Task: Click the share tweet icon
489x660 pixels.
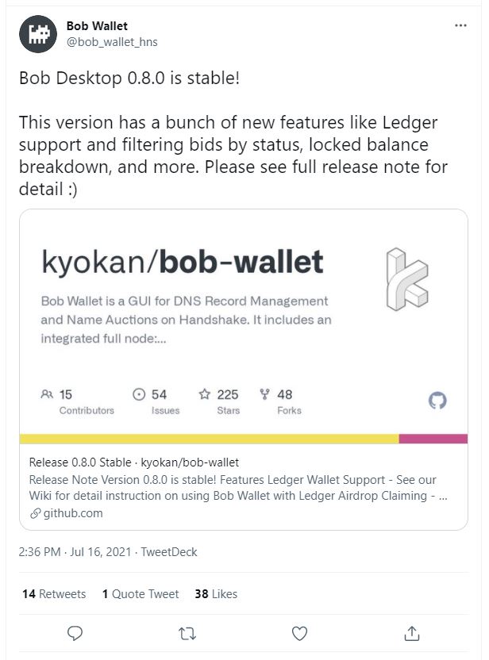Action: click(x=412, y=633)
